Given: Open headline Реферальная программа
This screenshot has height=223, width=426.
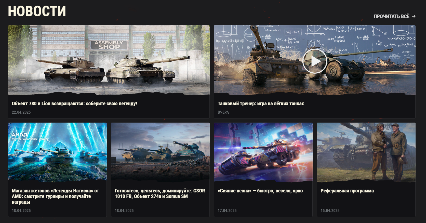Looking at the screenshot, I should coord(347,191).
